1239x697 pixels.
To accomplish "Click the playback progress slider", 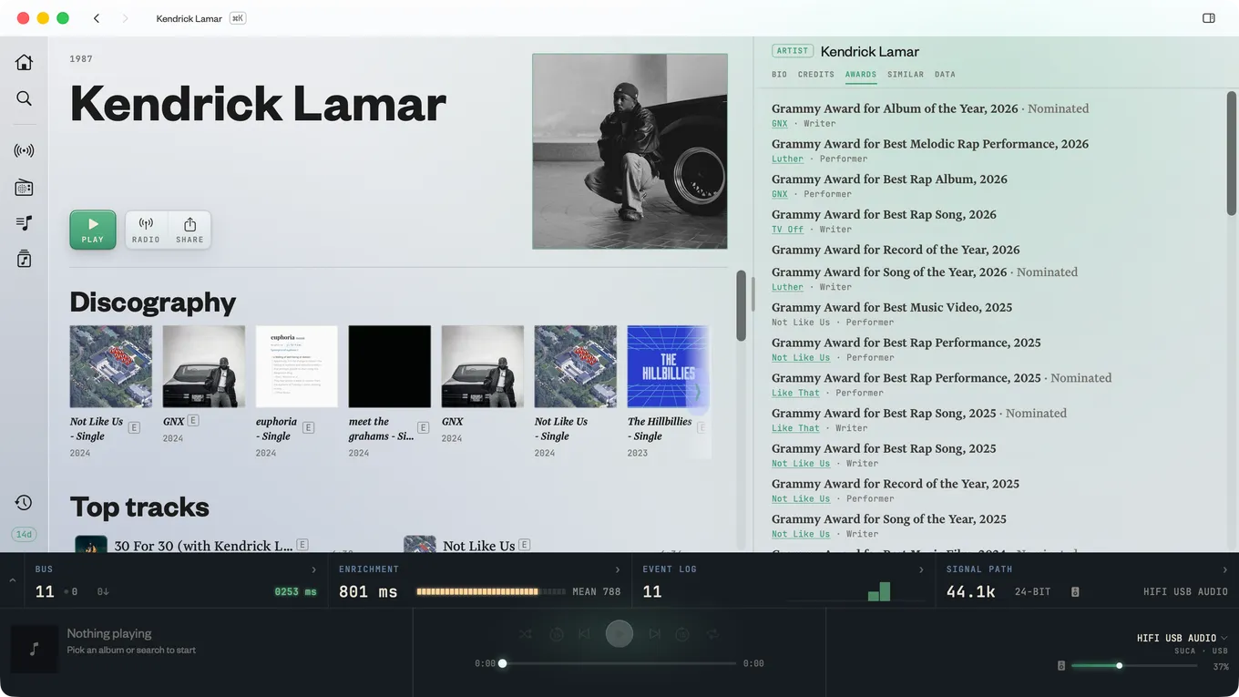I will coord(619,663).
